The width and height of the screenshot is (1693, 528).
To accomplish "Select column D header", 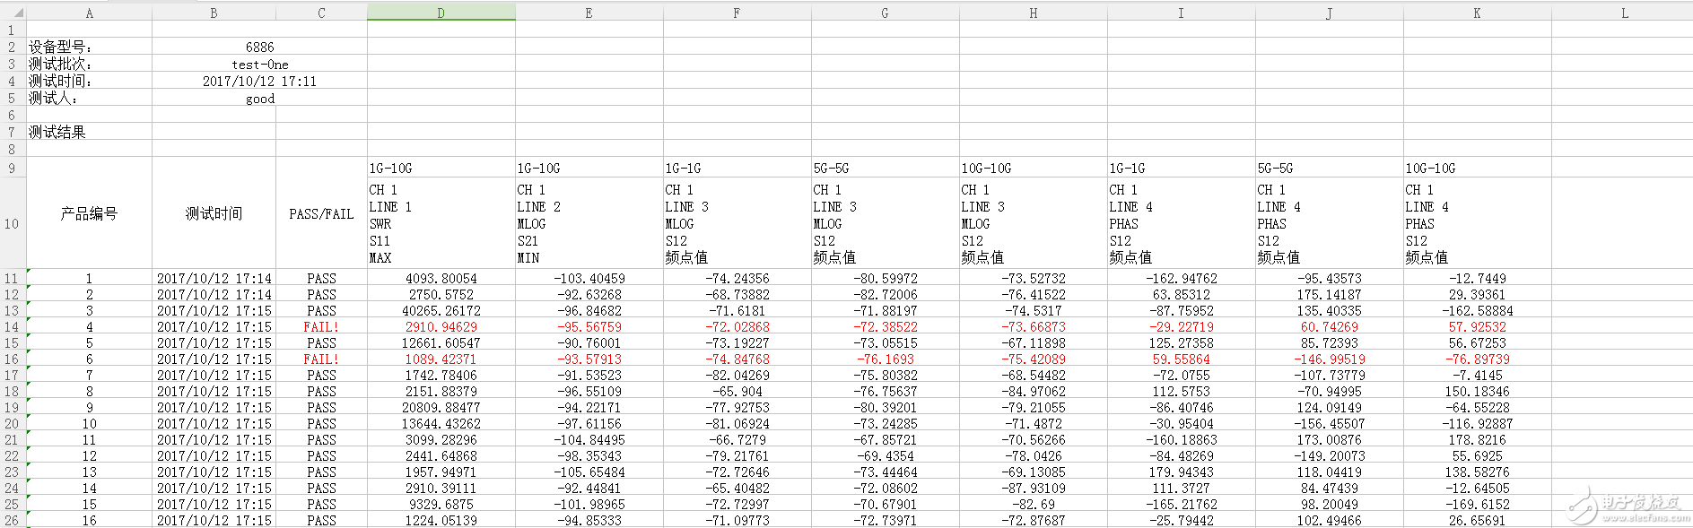I will click(441, 13).
